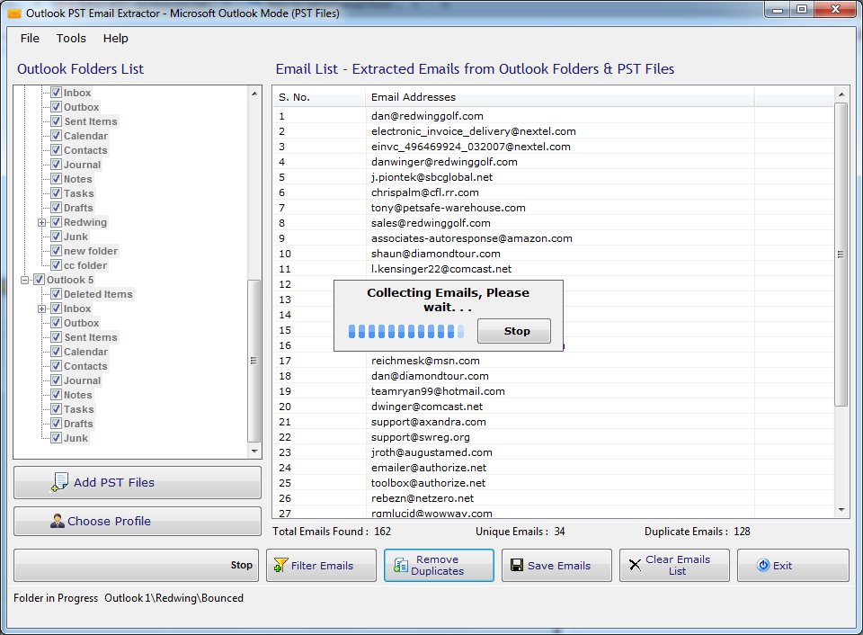This screenshot has width=863, height=635.
Task: Open the Tools menu
Action: point(71,38)
